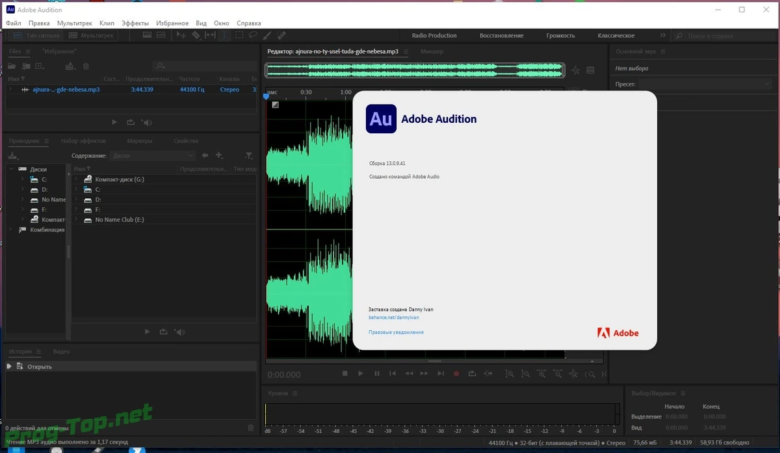This screenshot has height=453, width=780.
Task: Open the workspace overflow chevrons
Action: [x=662, y=35]
